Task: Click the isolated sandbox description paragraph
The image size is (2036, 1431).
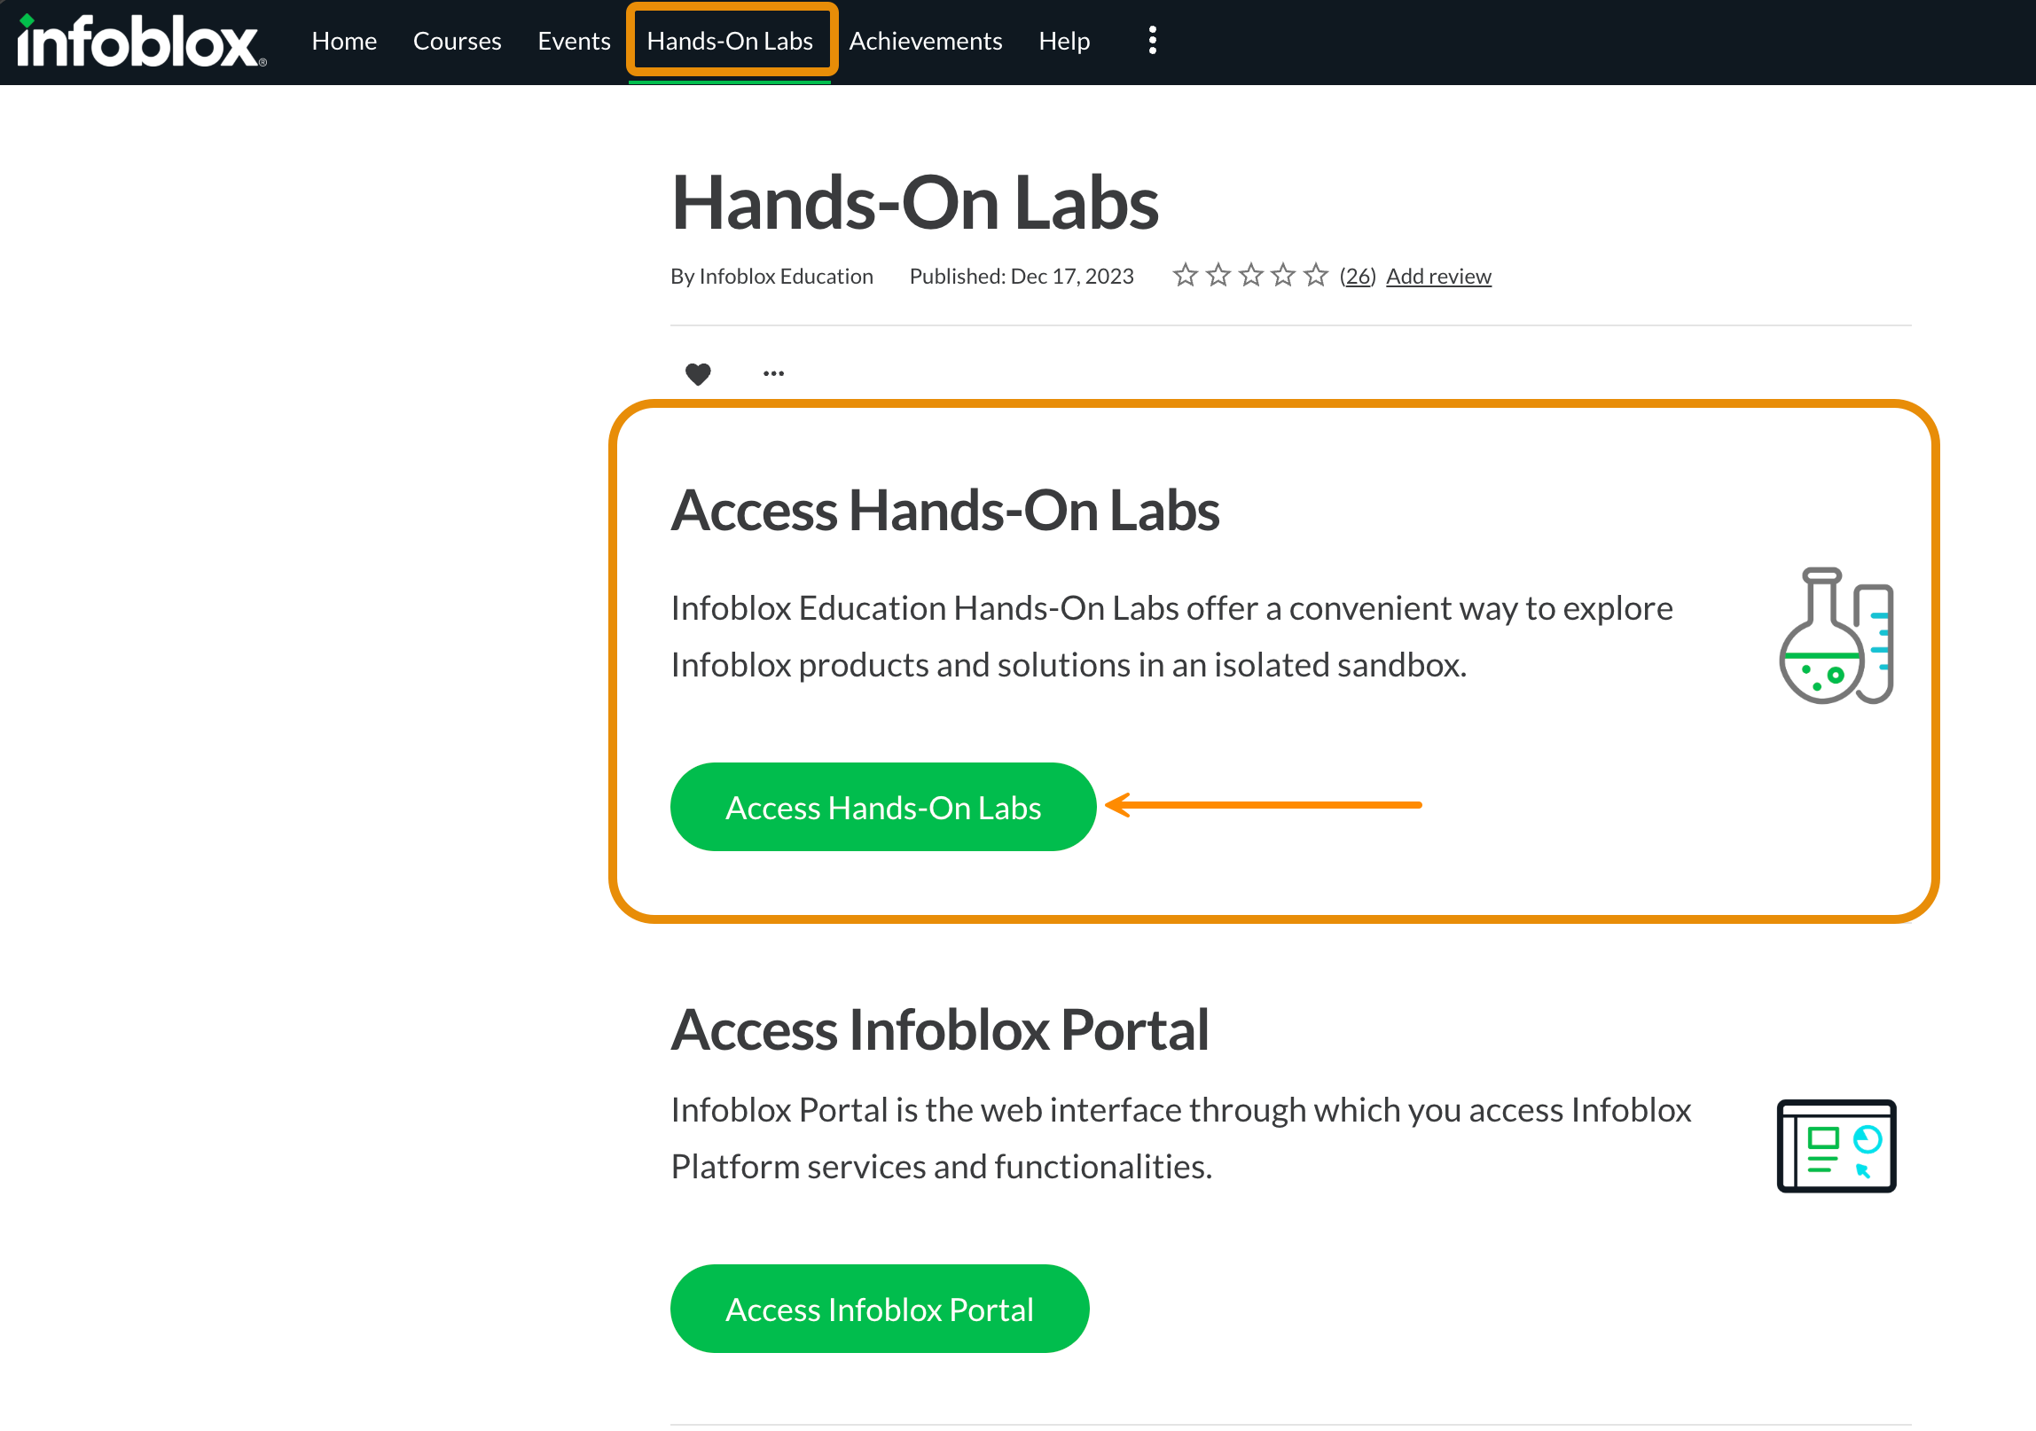Action: click(1171, 637)
